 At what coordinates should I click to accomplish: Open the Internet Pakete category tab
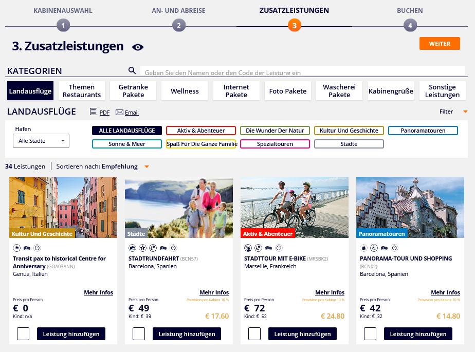point(236,91)
